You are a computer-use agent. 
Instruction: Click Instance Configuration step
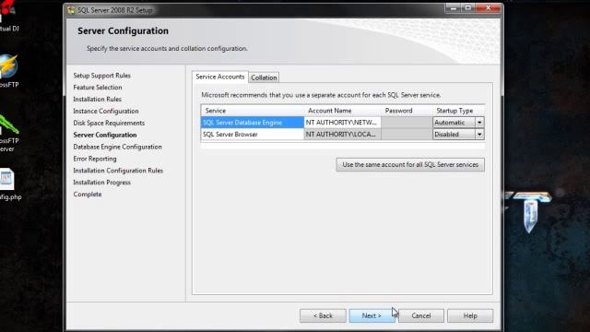pos(106,111)
